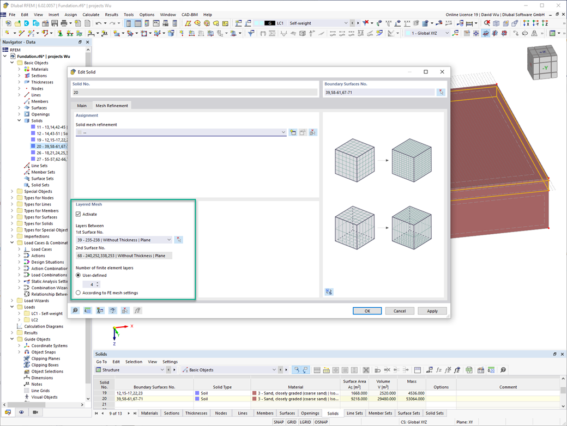
Task: Click the Open file icon in toolbar
Action: point(17,23)
